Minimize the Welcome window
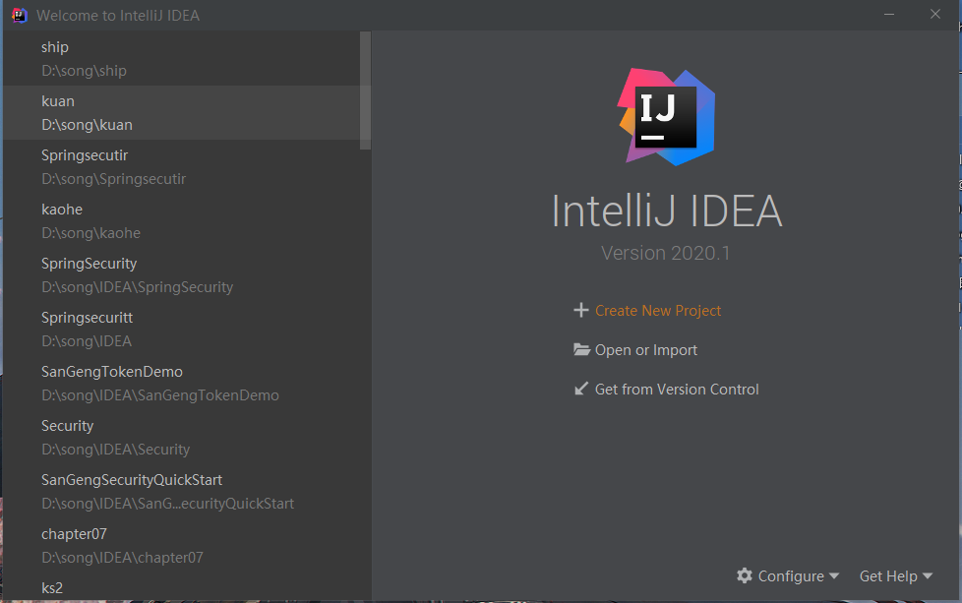Screen dimensions: 962x603 coord(889,15)
